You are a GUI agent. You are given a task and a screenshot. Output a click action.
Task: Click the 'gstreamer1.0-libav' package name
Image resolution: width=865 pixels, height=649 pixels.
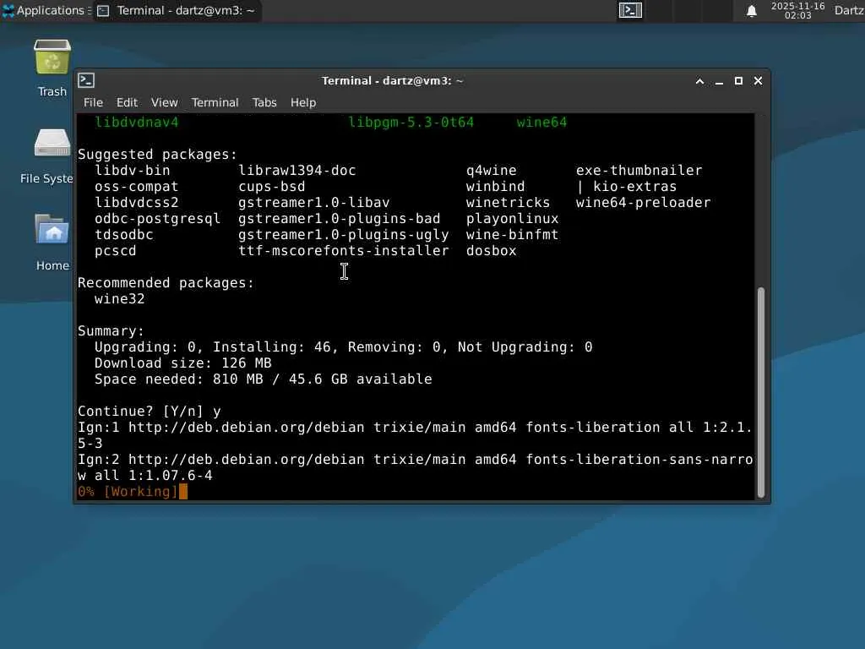pos(314,203)
